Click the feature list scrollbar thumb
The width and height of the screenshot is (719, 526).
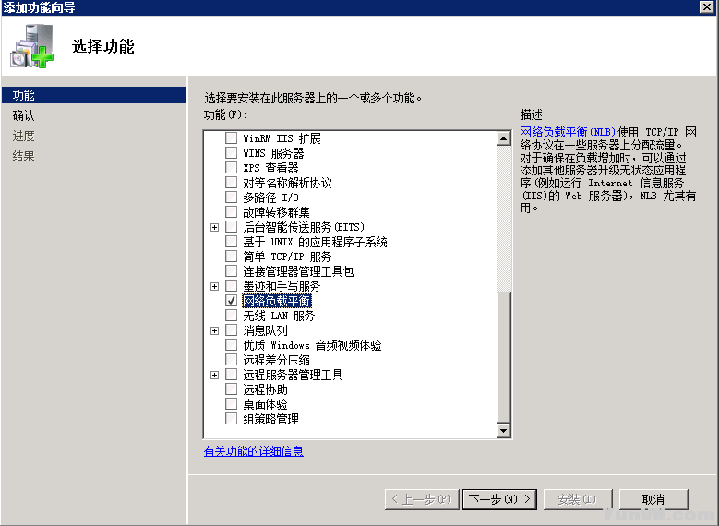coord(503,357)
